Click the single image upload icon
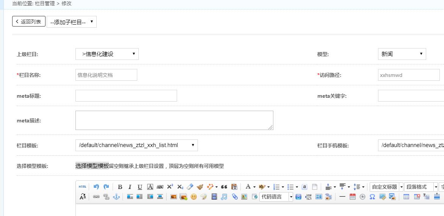This screenshot has width=444, height=216. (174, 196)
